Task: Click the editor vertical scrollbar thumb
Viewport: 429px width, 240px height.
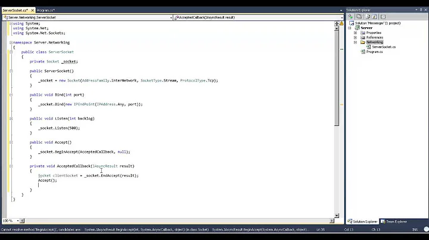Action: tap(337, 78)
